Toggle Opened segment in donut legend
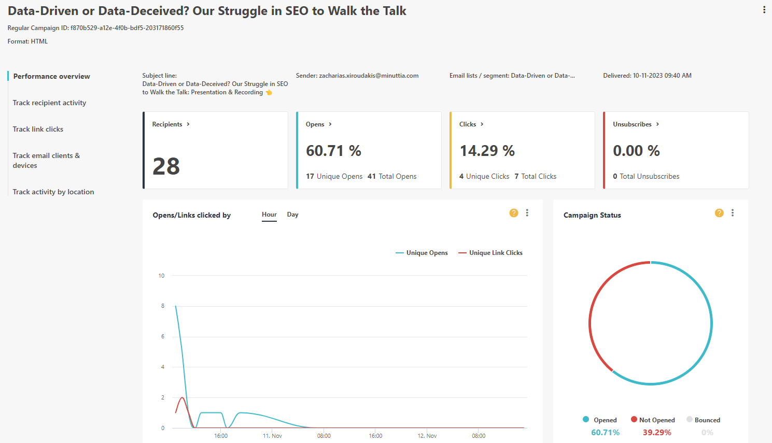The height and width of the screenshot is (443, 772). pyautogui.click(x=600, y=420)
